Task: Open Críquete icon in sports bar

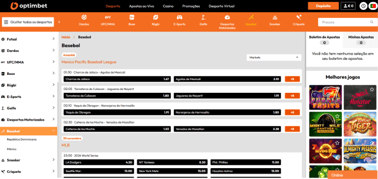Action: click(x=299, y=17)
